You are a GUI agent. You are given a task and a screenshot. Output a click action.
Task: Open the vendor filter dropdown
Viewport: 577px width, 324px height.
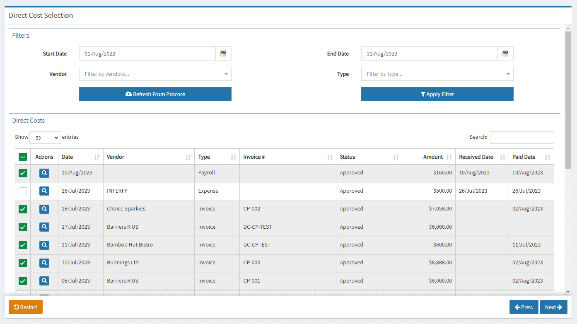click(x=155, y=74)
